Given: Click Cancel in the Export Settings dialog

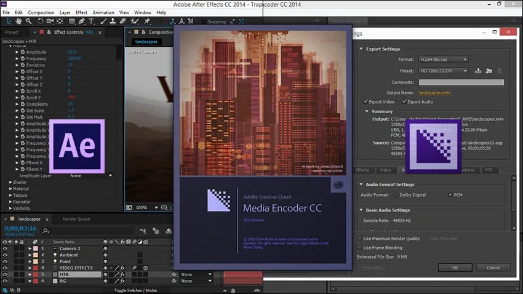Looking at the screenshot, I should pyautogui.click(x=493, y=268).
